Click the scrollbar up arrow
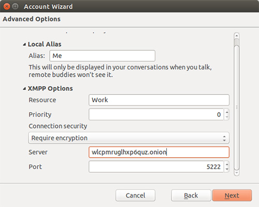259x207 pixels. 237,36
